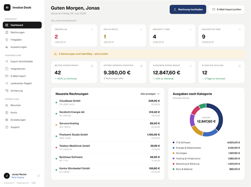This screenshot has height=187, width=251.
Task: Open the Datenschutz footer link
Action: pyautogui.click(x=23, y=183)
